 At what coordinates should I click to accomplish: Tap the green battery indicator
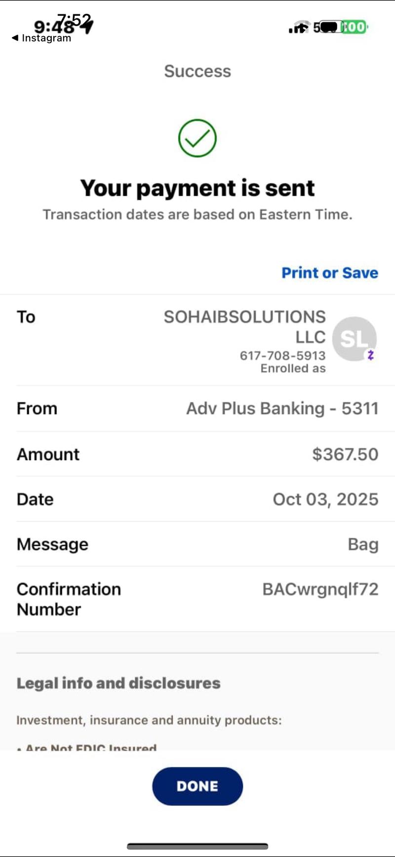pyautogui.click(x=355, y=27)
